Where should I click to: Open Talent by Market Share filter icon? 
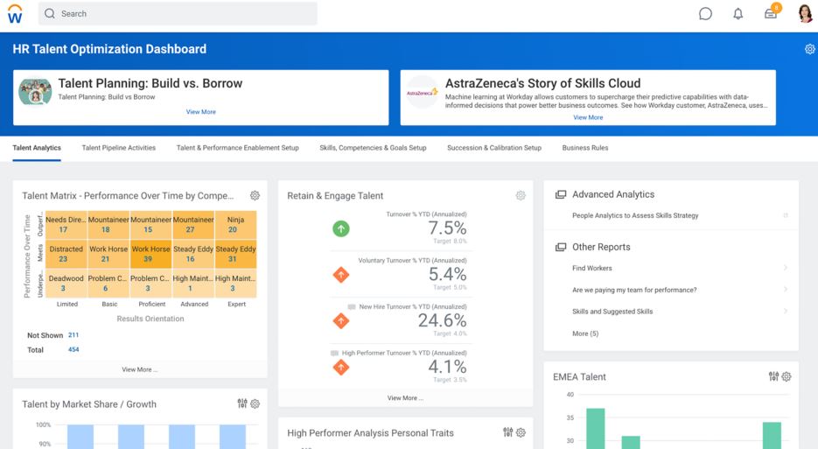pos(242,403)
